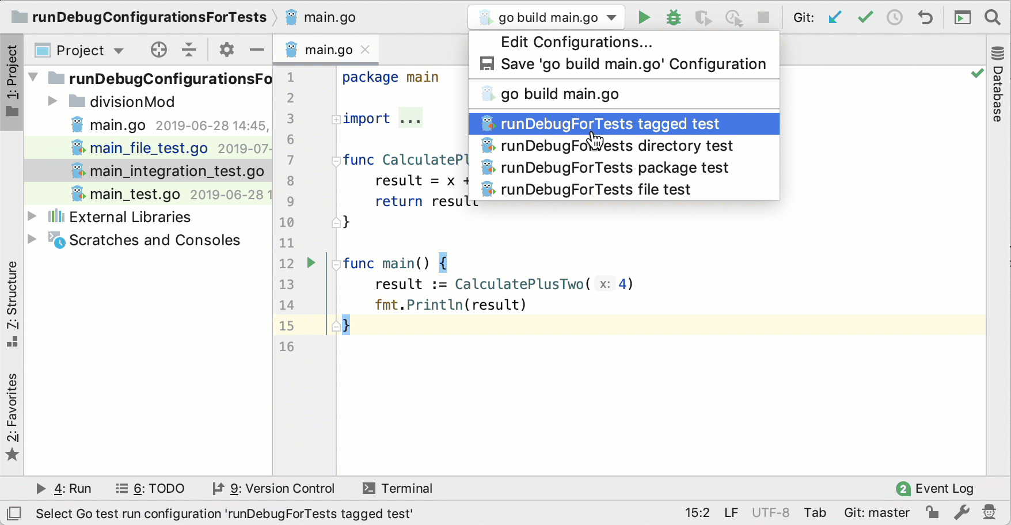The image size is (1011, 525).
Task: Toggle the read-only lock in status bar
Action: click(x=932, y=512)
